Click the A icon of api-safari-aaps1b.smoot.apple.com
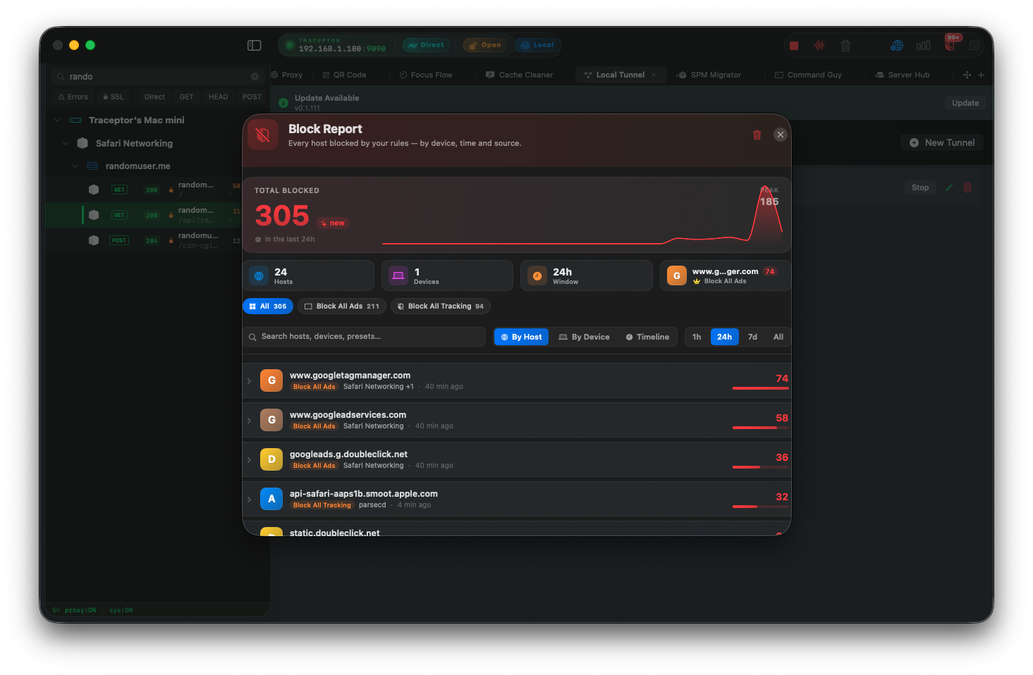Viewport: 1033px width, 675px height. click(x=271, y=499)
